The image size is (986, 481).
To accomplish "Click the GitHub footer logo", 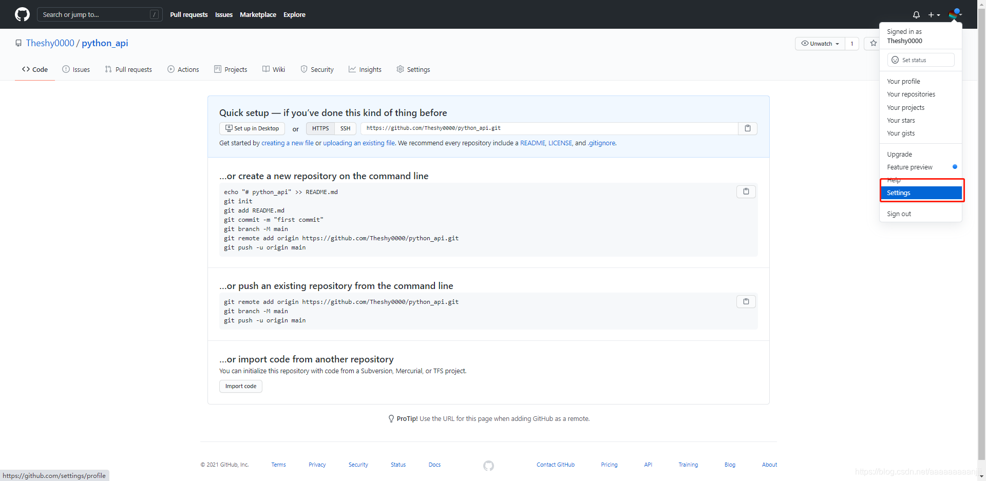I will click(488, 466).
